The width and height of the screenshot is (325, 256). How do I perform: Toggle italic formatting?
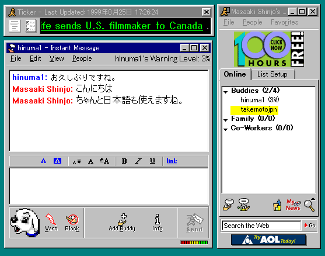coord(138,161)
